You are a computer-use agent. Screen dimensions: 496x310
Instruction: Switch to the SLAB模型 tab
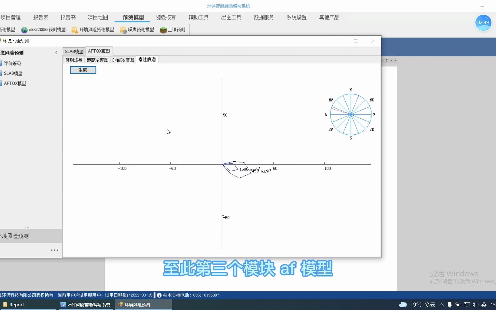pos(74,51)
